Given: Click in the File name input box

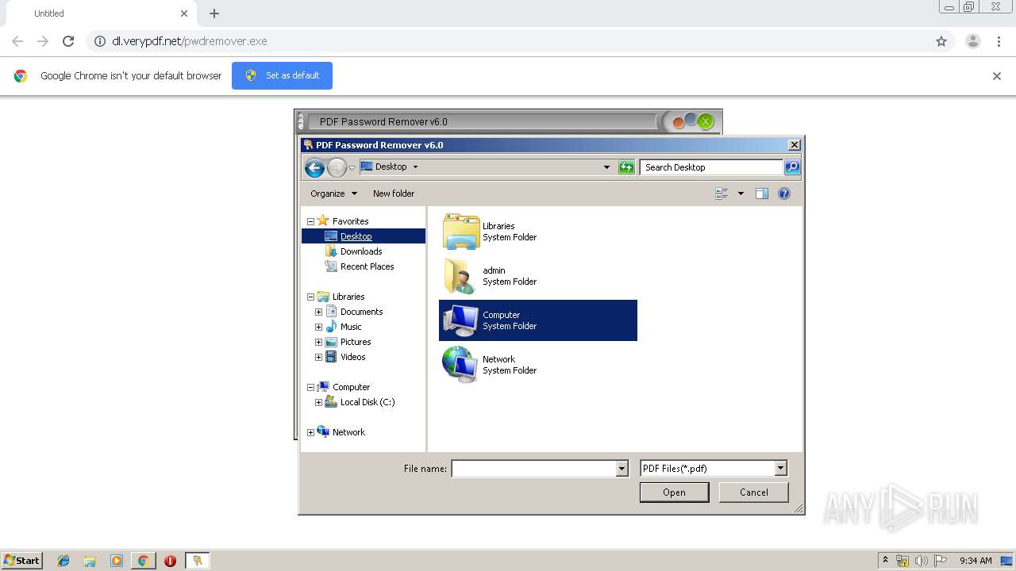Looking at the screenshot, I should pos(533,469).
